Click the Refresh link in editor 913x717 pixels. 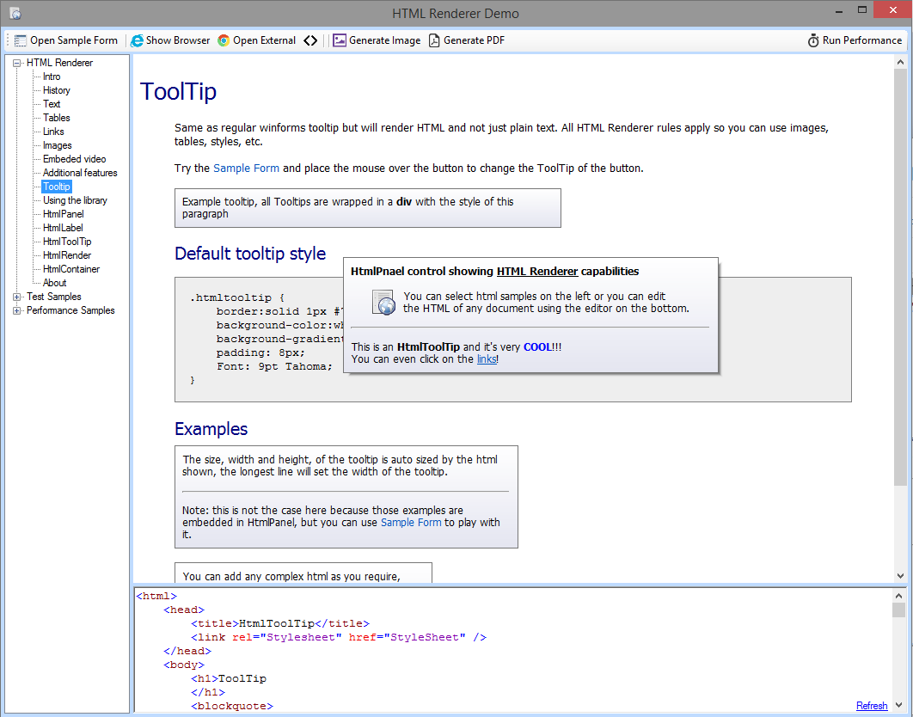pyautogui.click(x=871, y=706)
